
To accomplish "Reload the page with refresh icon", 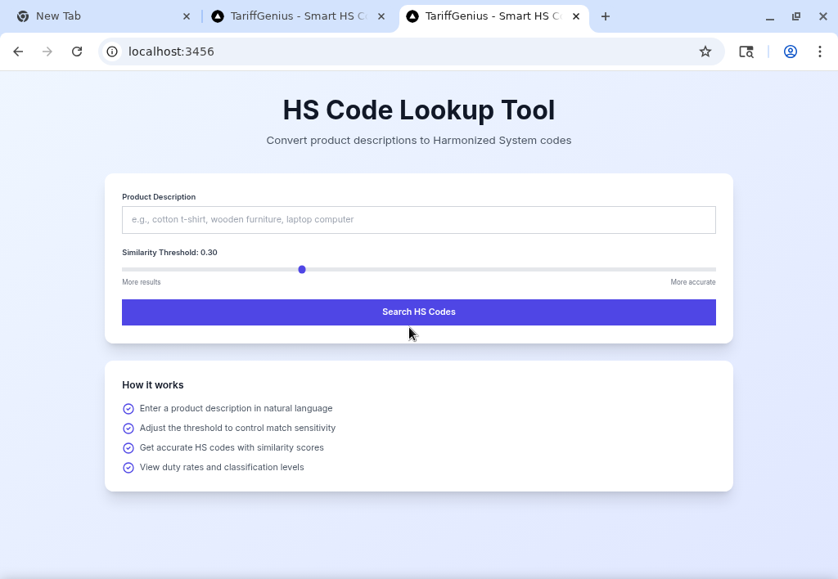I will (77, 52).
